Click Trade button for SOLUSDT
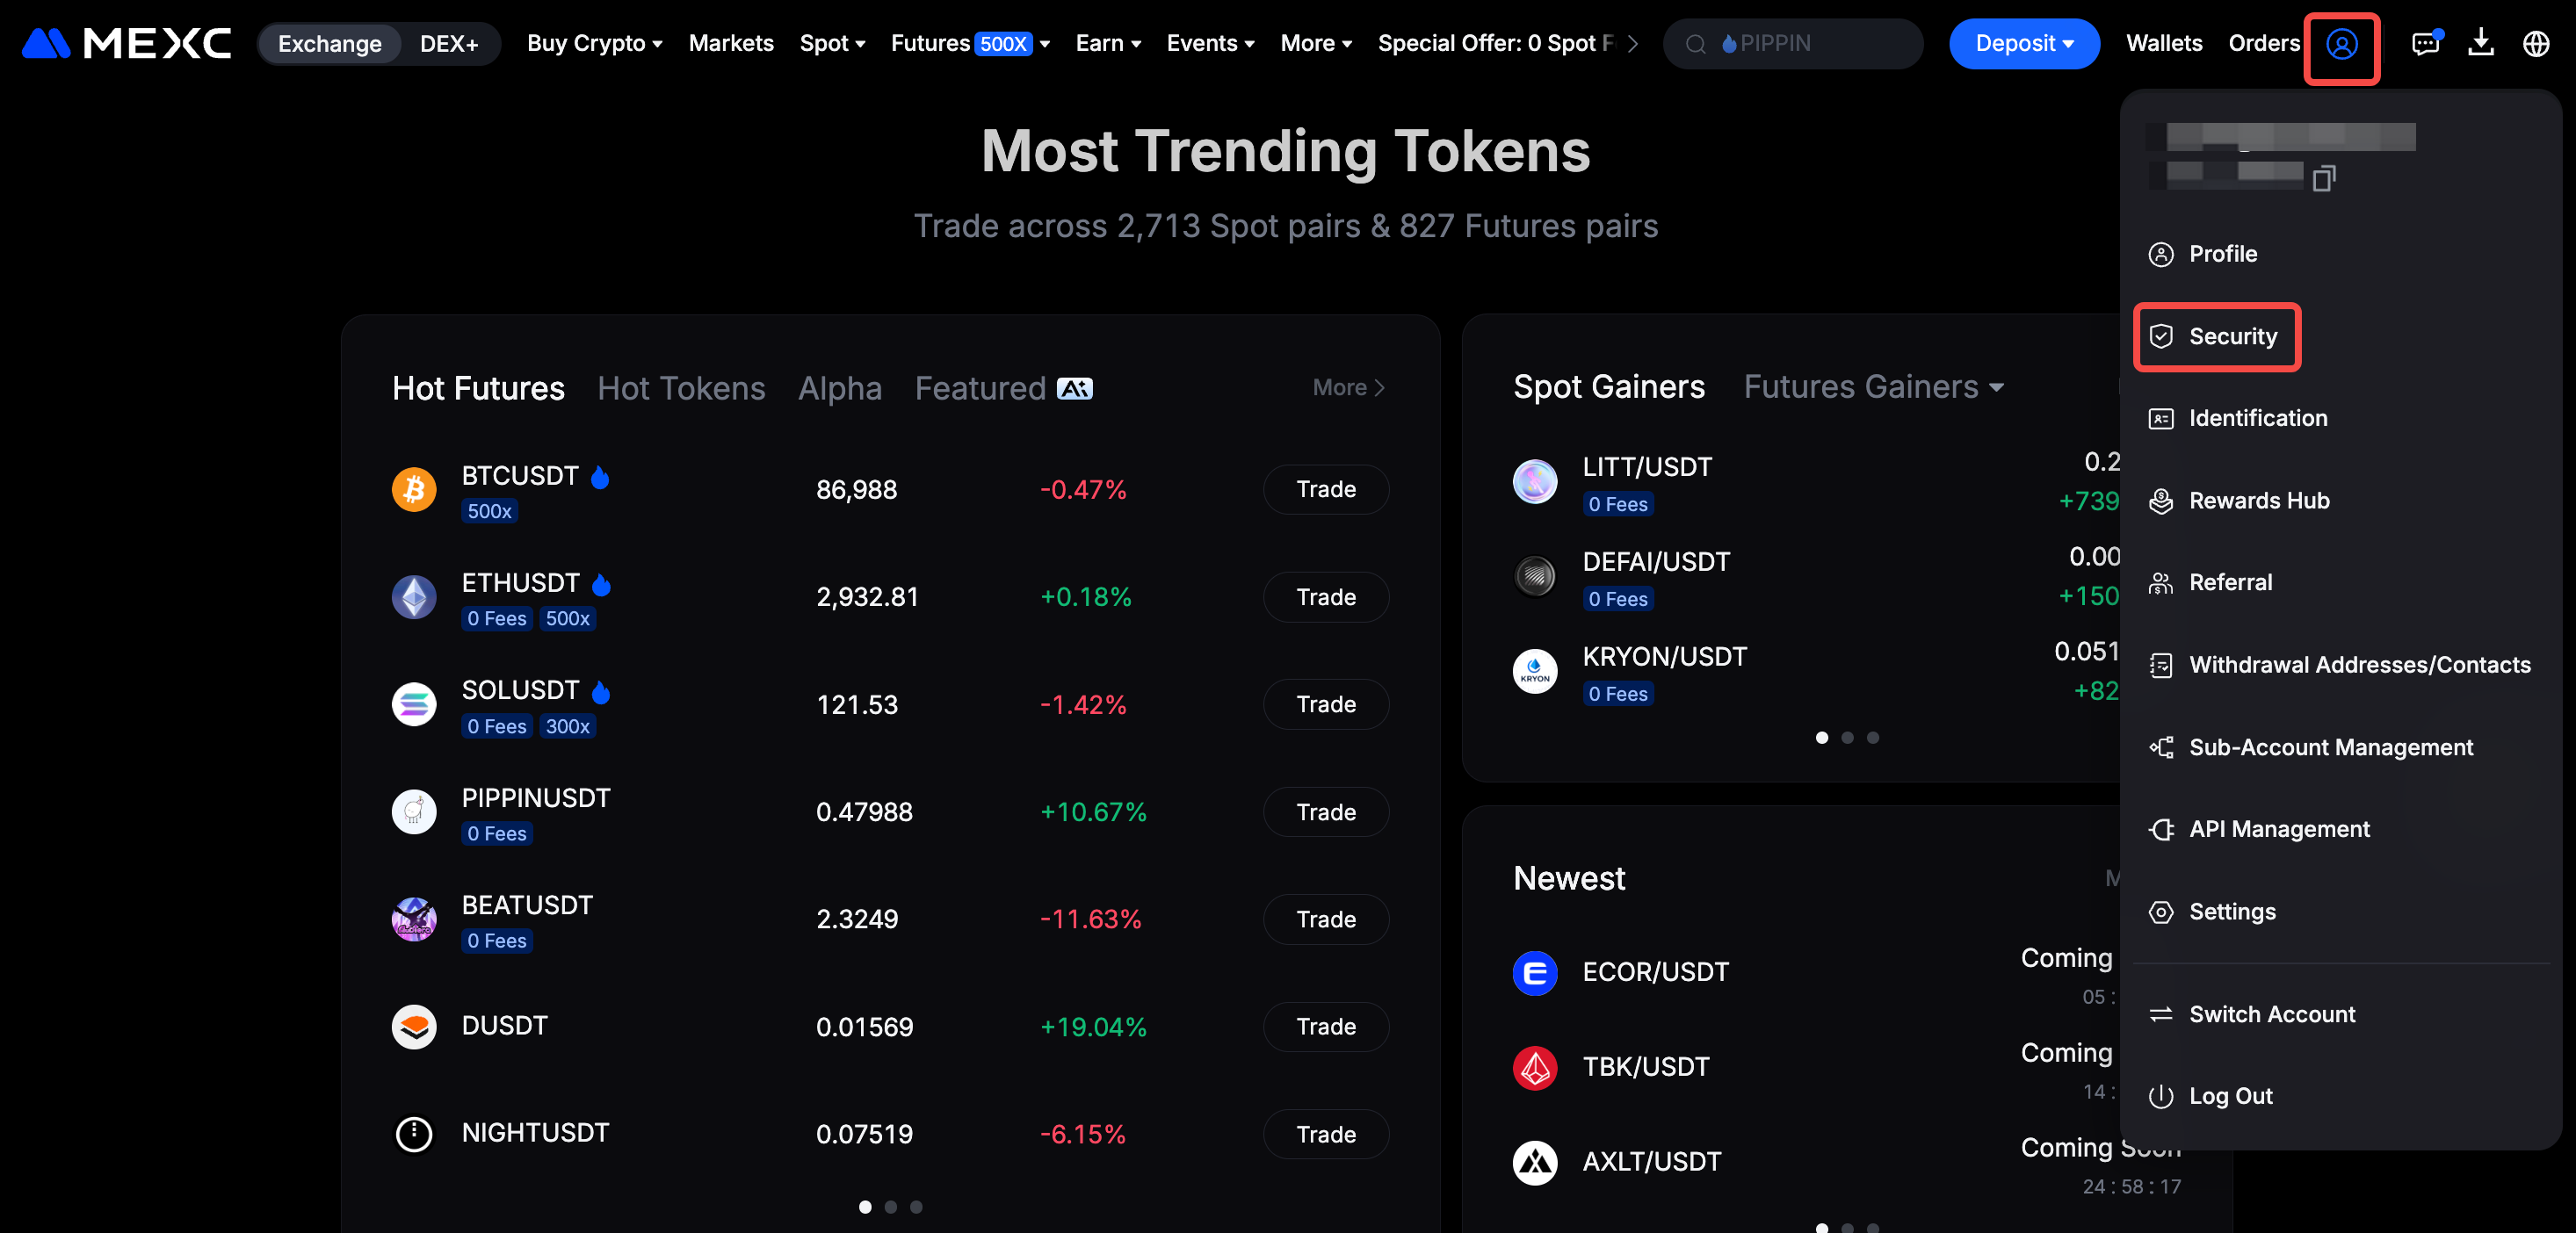 (x=1325, y=704)
